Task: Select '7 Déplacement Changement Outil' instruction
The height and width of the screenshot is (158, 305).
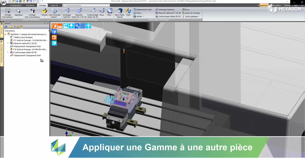Action: point(25,55)
